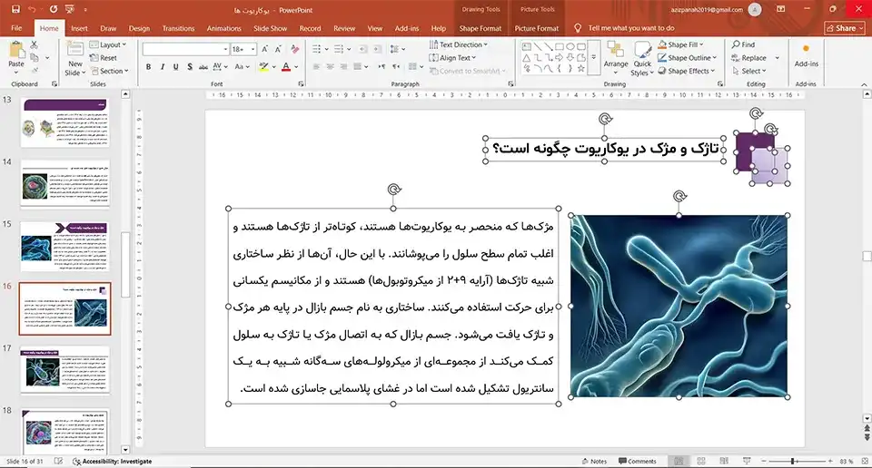The image size is (872, 468).
Task: Click the Save icon in title bar
Action: point(15,9)
